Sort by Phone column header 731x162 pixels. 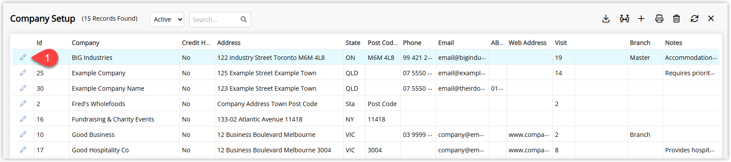click(412, 43)
